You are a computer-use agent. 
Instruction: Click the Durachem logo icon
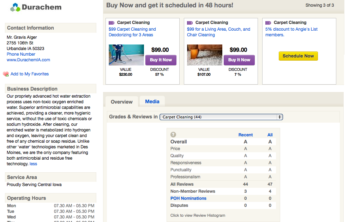(15, 7)
